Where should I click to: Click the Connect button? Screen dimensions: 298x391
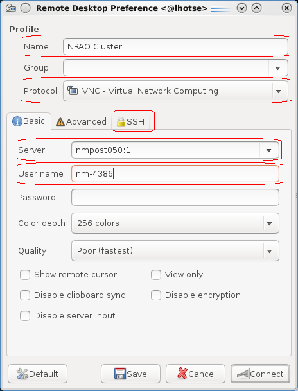point(260,374)
